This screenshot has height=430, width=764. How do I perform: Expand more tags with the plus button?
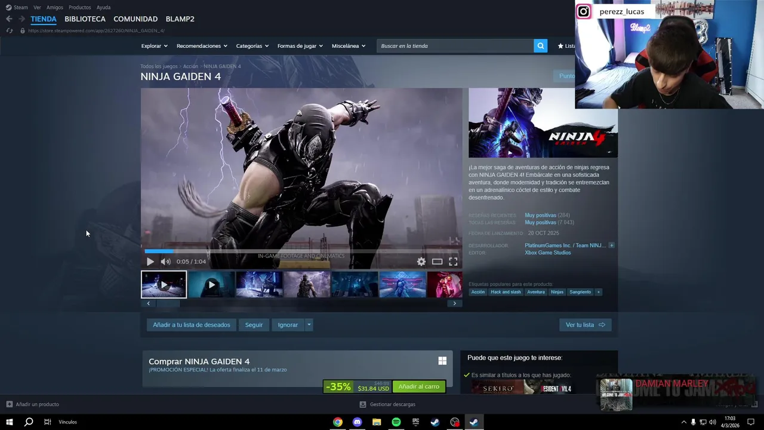[598, 292]
